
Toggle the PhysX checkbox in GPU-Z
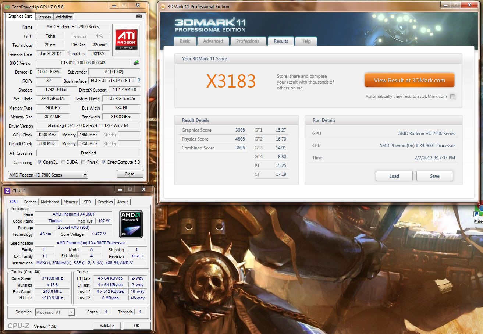point(84,162)
